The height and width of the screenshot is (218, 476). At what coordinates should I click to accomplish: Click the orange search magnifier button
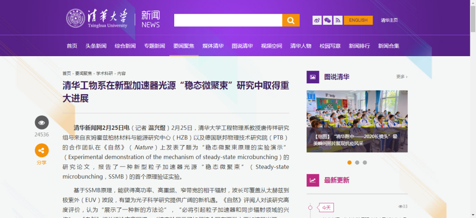coord(291,20)
